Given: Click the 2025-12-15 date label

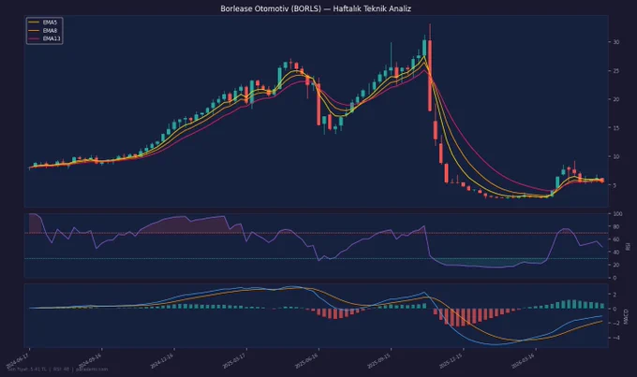Looking at the screenshot, I should click(x=451, y=360).
